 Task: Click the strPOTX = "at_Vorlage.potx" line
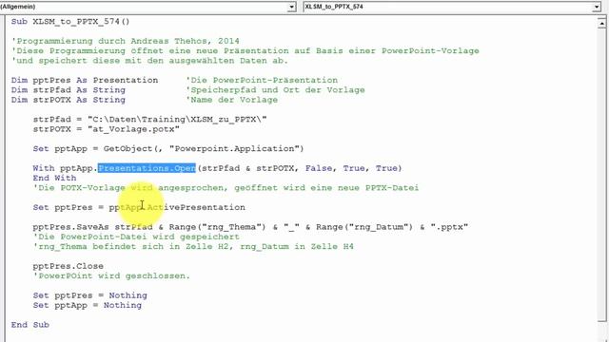[x=106, y=129]
